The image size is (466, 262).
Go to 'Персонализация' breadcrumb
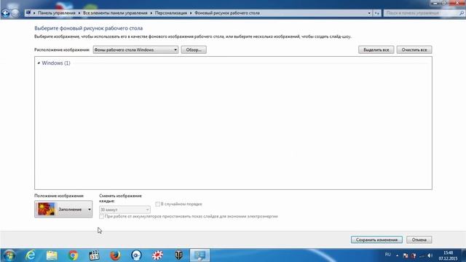point(171,13)
